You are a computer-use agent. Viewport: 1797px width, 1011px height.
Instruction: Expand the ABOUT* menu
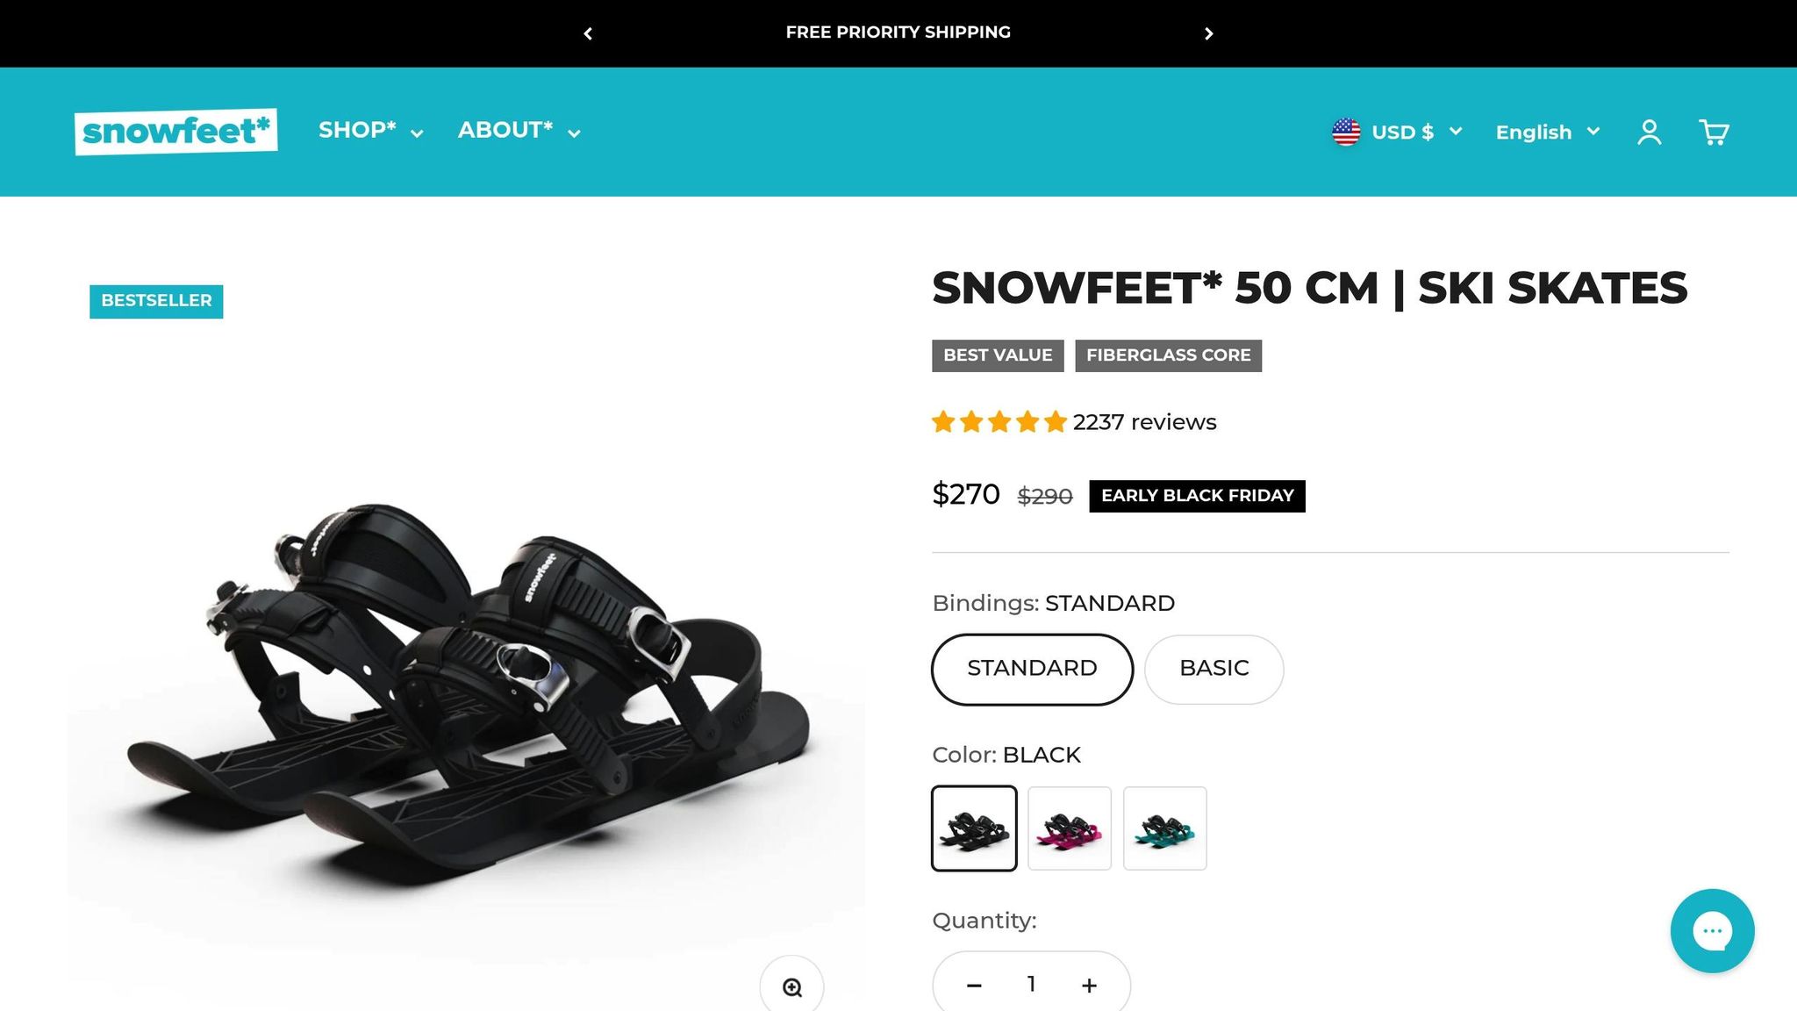point(519,131)
